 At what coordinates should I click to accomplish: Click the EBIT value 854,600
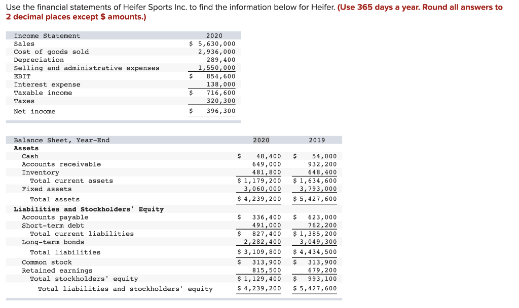[x=221, y=76]
